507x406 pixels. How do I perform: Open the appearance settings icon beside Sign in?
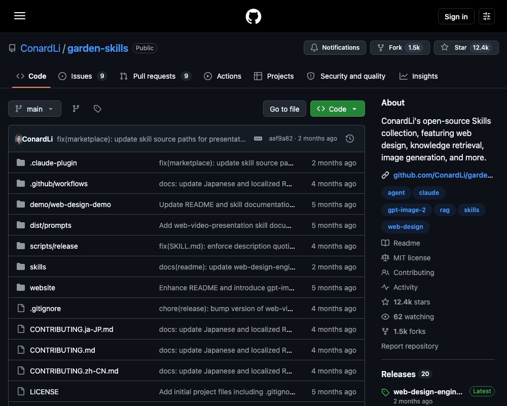pos(486,16)
